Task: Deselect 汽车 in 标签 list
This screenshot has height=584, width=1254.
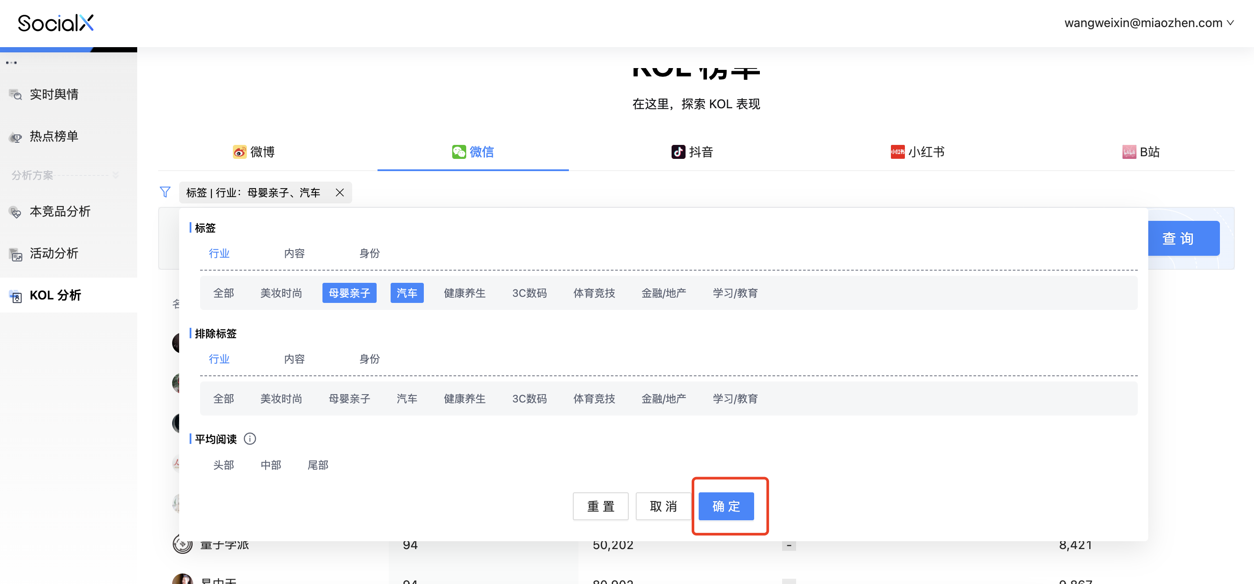Action: pyautogui.click(x=407, y=293)
